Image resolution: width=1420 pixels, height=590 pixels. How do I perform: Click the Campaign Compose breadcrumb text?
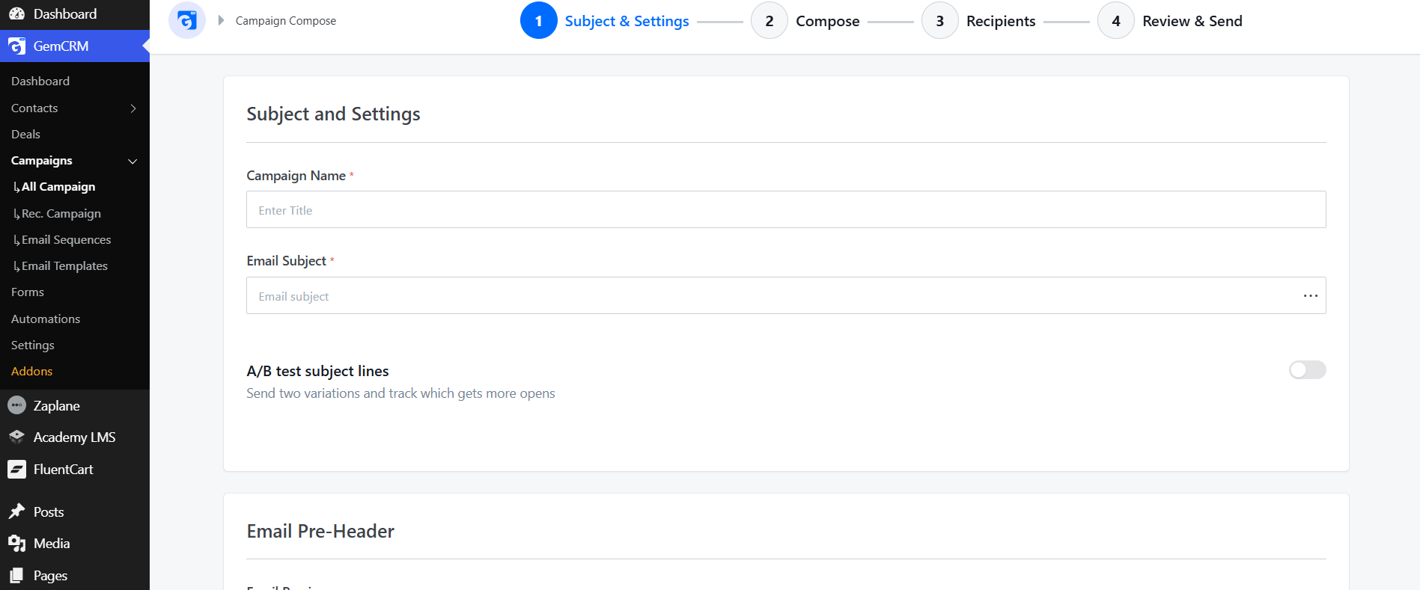tap(286, 21)
